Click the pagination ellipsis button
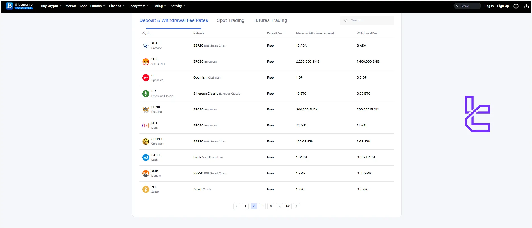This screenshot has height=228, width=532. [279, 206]
